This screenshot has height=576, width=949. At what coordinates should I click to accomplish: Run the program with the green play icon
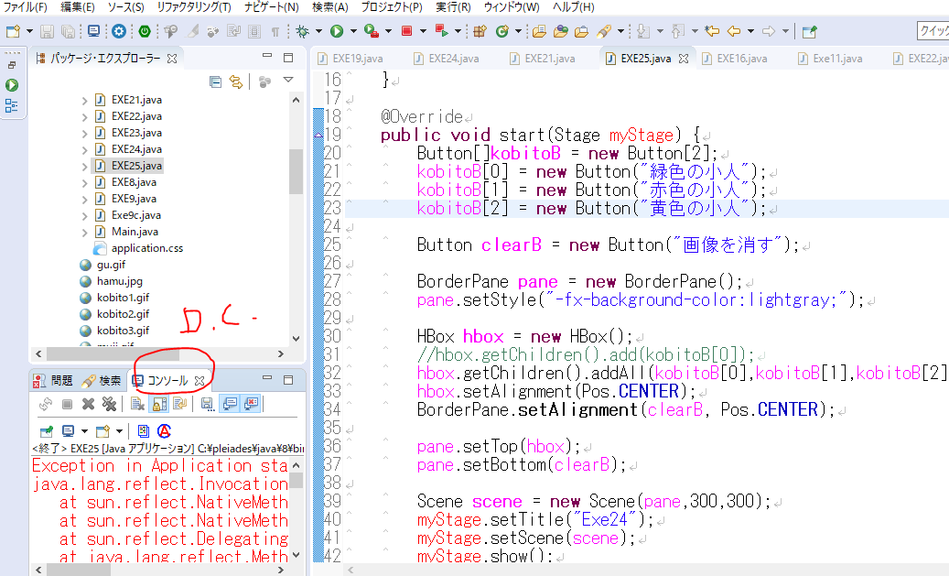337,31
